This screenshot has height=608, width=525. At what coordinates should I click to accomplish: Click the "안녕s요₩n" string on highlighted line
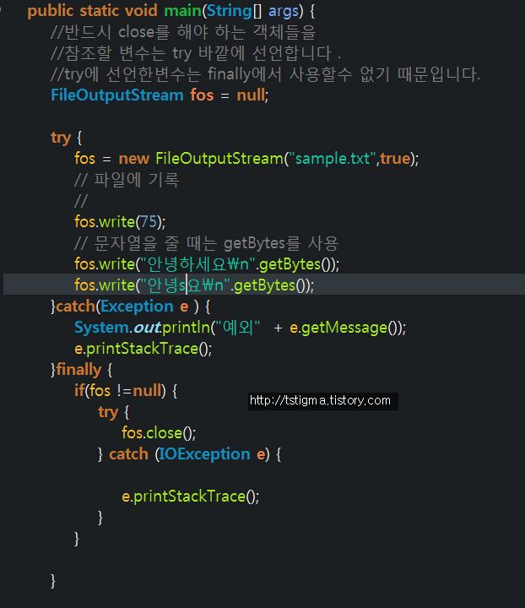tap(185, 285)
